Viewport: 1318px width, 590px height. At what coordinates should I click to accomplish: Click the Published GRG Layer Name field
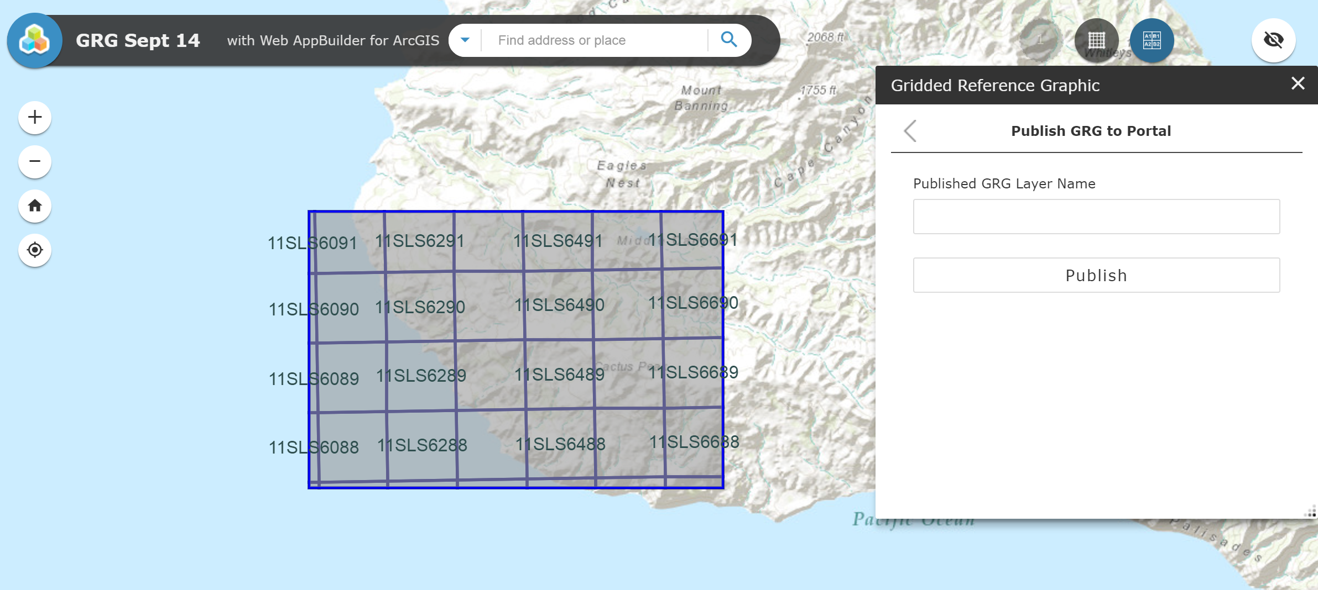1096,217
